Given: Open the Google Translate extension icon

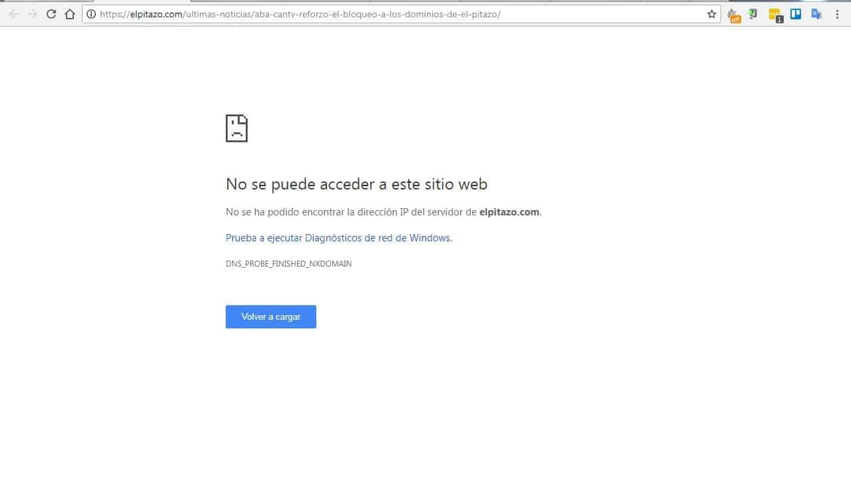Looking at the screenshot, I should [816, 13].
